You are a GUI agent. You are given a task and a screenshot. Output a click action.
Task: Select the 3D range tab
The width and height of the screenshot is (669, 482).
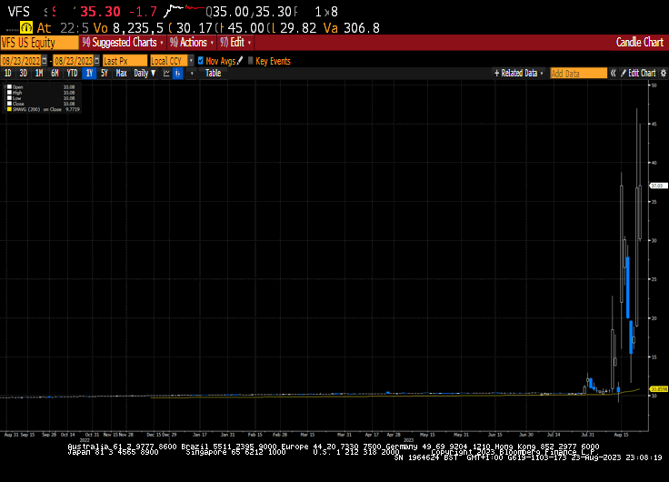[x=23, y=74]
